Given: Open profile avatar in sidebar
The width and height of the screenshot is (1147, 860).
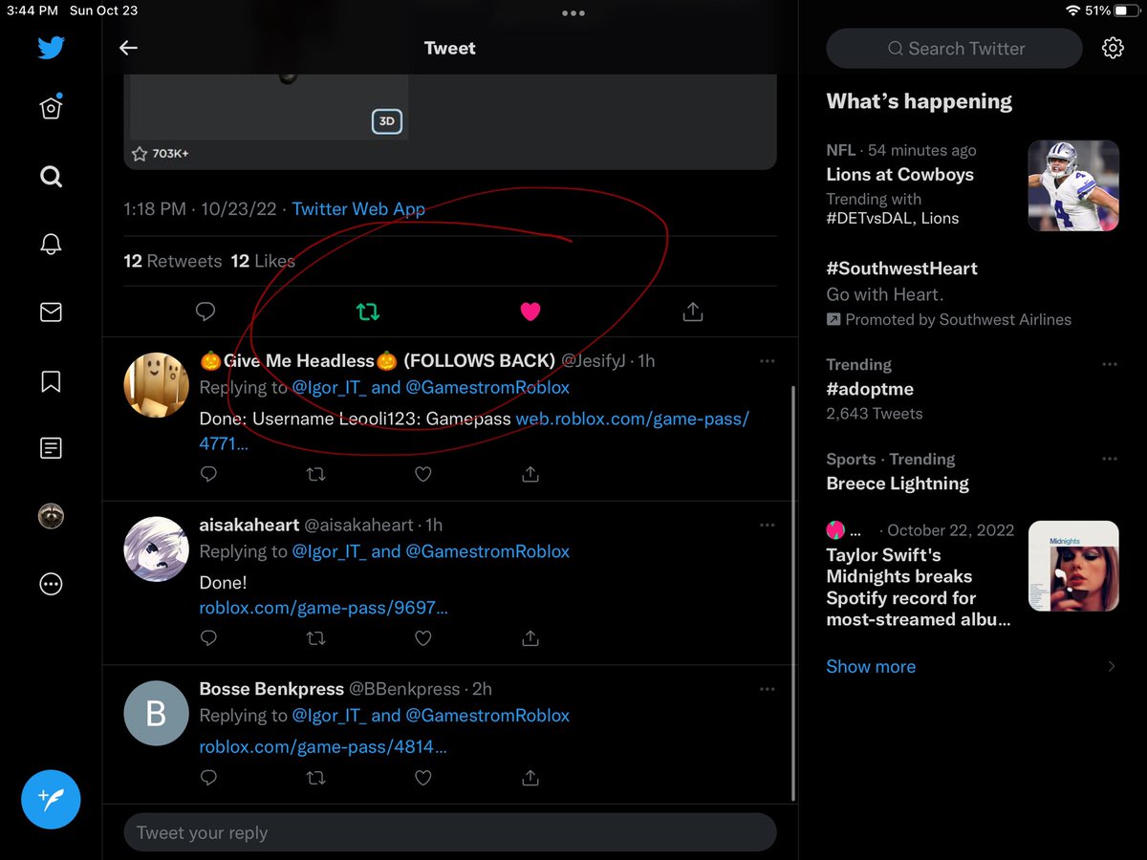Looking at the screenshot, I should pos(51,516).
